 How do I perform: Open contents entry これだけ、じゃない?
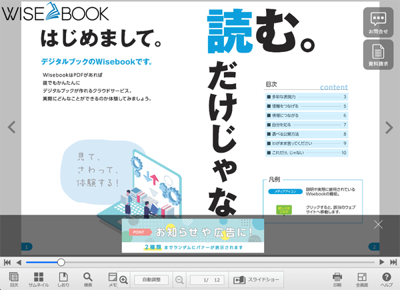pos(307,153)
